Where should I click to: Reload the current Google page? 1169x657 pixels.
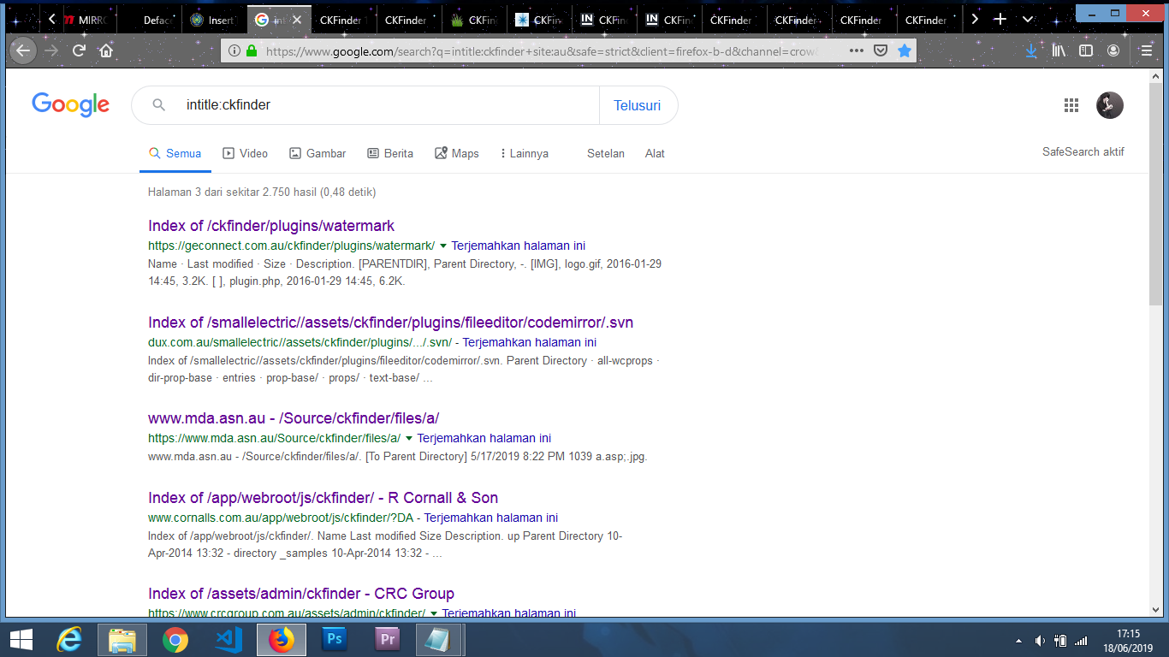click(79, 50)
